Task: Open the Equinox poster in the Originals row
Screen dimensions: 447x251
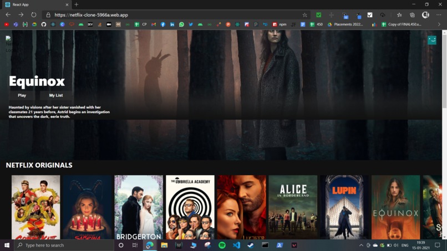Action: pos(395,207)
